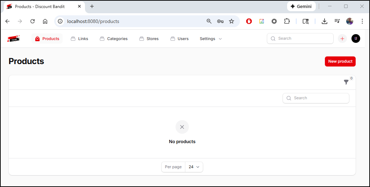Open the user avatar menu
This screenshot has height=187, width=370.
[x=356, y=39]
